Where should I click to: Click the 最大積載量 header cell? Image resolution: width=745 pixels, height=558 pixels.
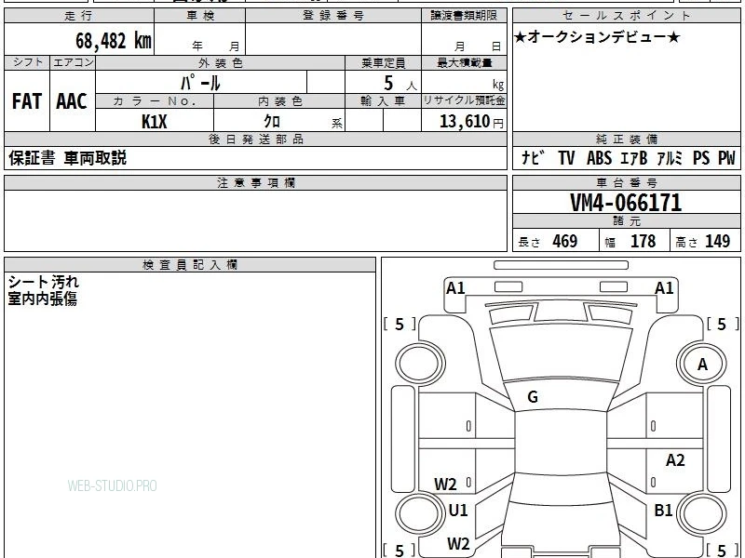click(x=464, y=63)
